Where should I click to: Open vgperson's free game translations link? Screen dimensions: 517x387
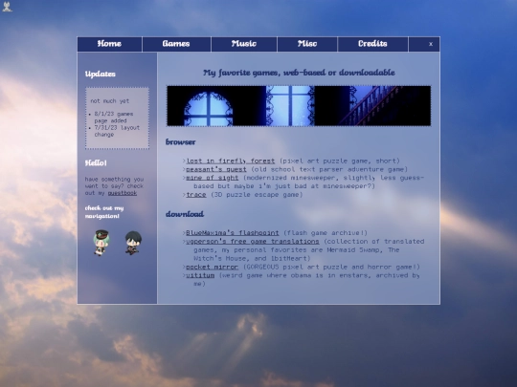[253, 242]
